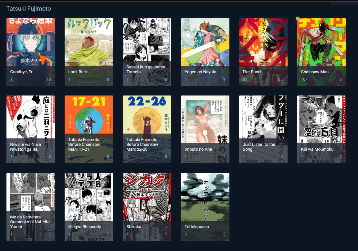This screenshot has width=358, height=251.
Task: Open the Fire Punch manga card
Action: tap(263, 52)
